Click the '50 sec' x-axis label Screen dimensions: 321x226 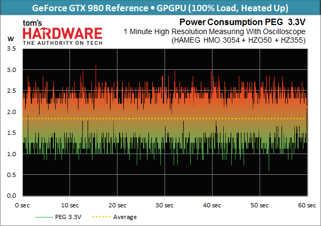tap(260, 205)
